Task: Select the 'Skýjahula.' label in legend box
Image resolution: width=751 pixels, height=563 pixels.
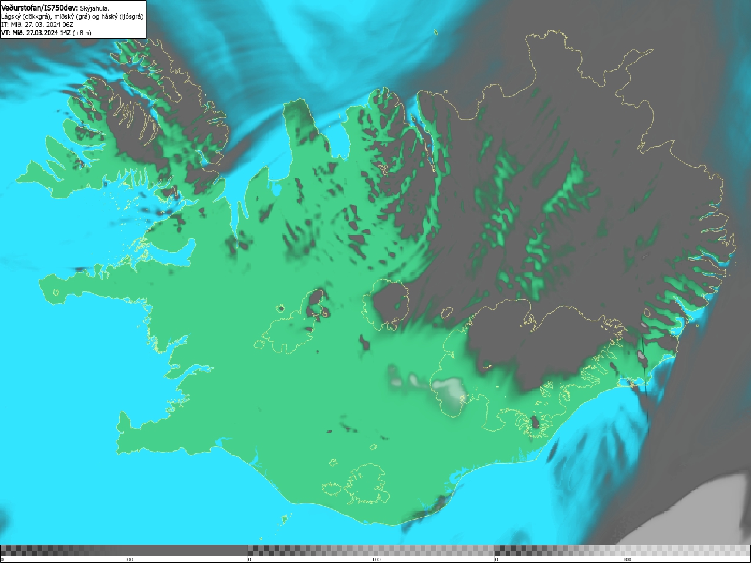Action: 95,8
